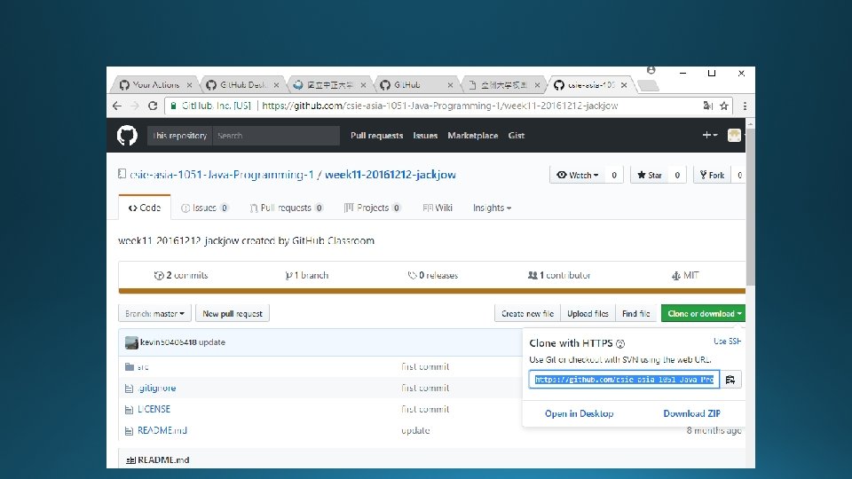Image resolution: width=852 pixels, height=479 pixels.
Task: Open the Code repository tab
Action: 145,208
